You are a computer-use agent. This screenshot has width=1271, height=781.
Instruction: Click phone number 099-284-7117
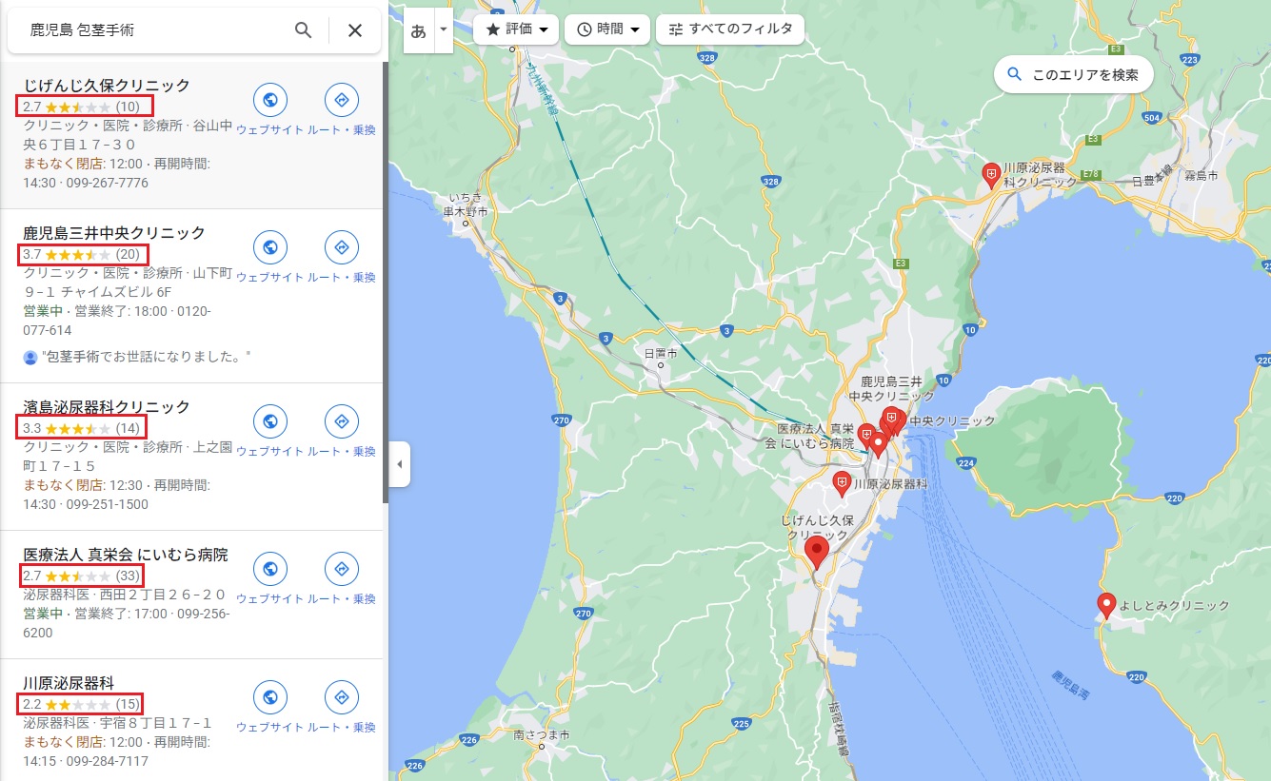(x=109, y=761)
